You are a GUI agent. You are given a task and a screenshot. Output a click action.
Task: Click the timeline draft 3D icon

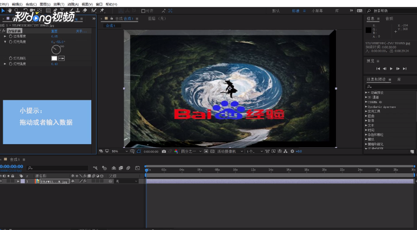pyautogui.click(x=104, y=168)
